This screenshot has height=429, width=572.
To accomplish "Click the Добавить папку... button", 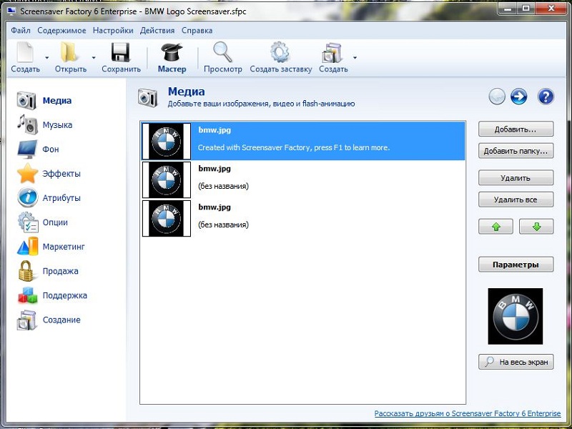I will pos(516,151).
